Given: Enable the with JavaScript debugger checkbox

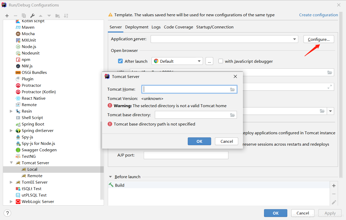Looking at the screenshot, I should click(221, 61).
